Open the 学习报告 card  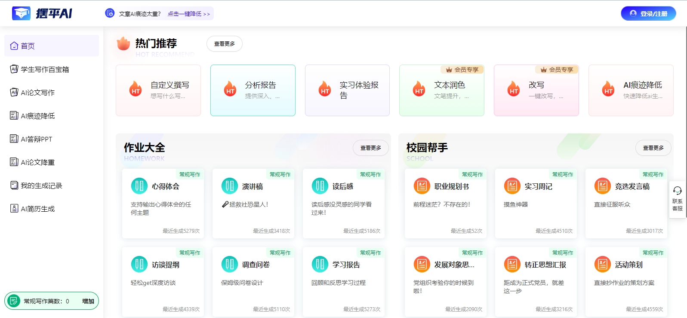coord(344,282)
